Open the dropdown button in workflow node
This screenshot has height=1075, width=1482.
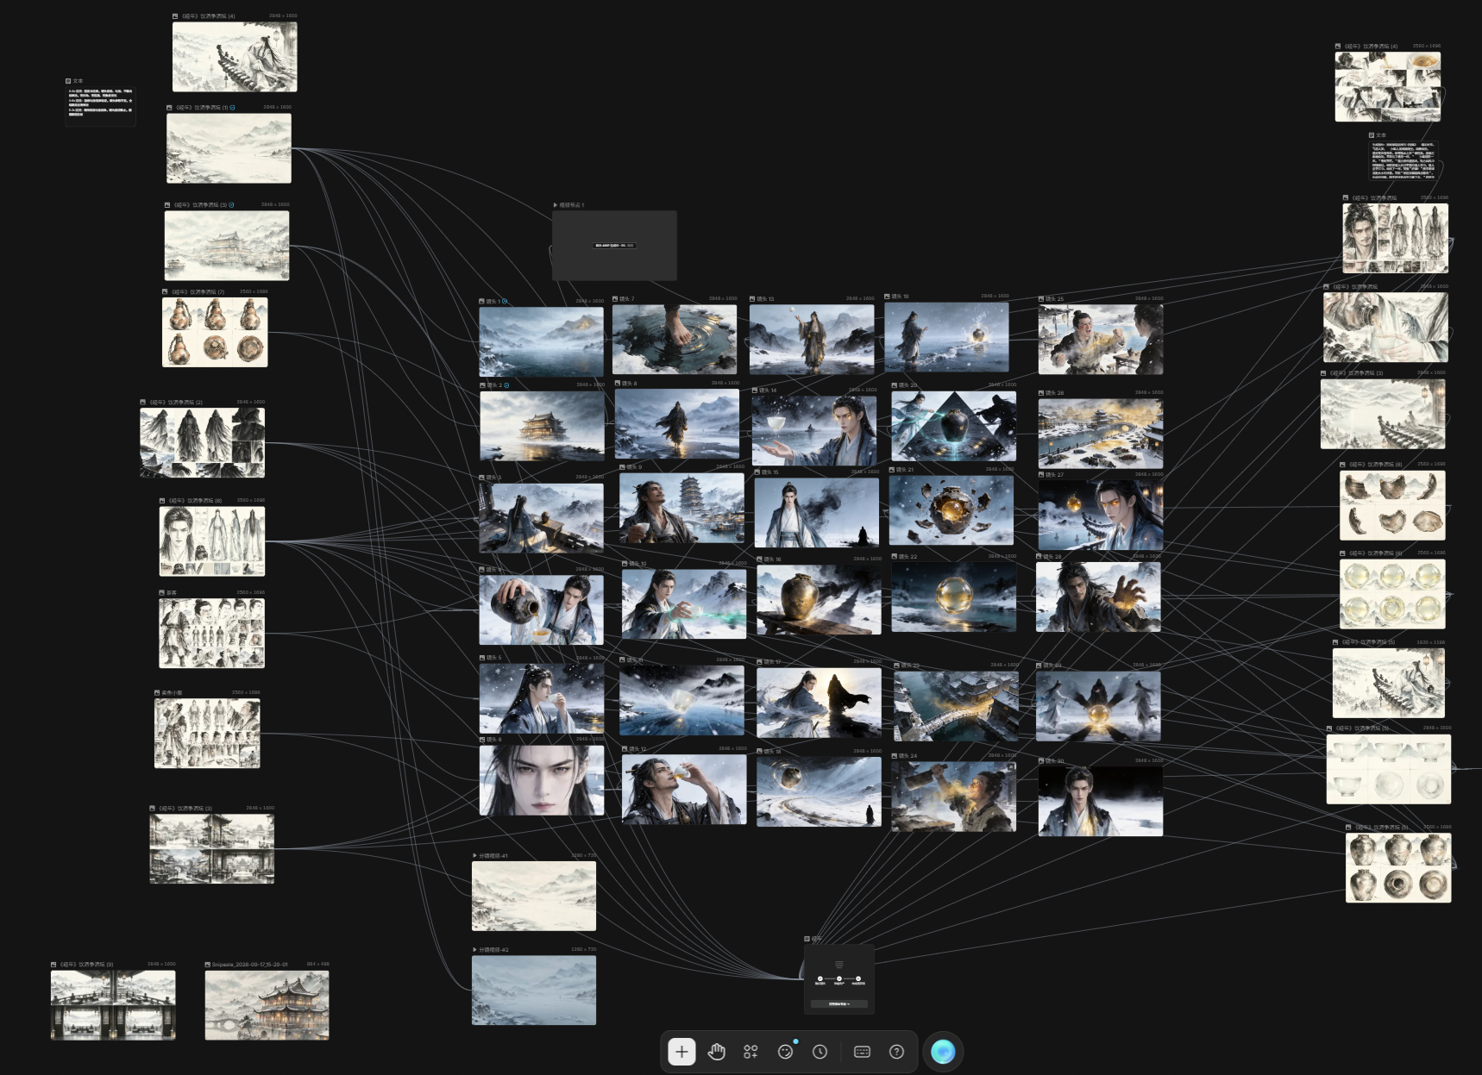click(x=839, y=1003)
